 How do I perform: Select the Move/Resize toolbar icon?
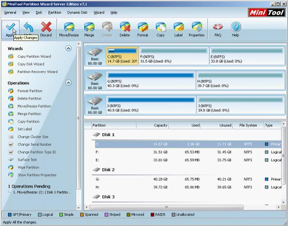click(x=69, y=27)
